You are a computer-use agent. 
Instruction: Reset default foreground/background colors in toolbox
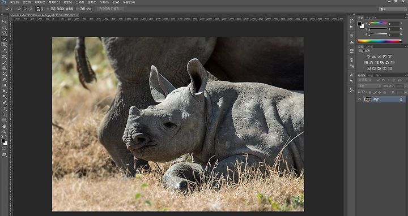point(2,137)
